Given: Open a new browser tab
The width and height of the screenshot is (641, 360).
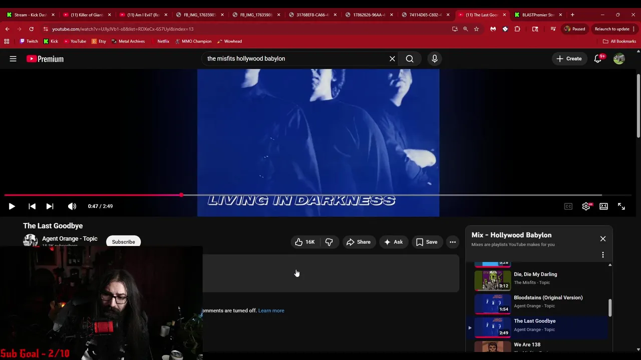Looking at the screenshot, I should coord(572,15).
